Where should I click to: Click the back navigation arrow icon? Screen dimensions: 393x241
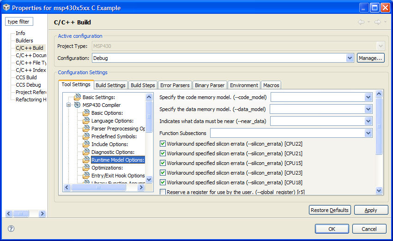coord(361,22)
